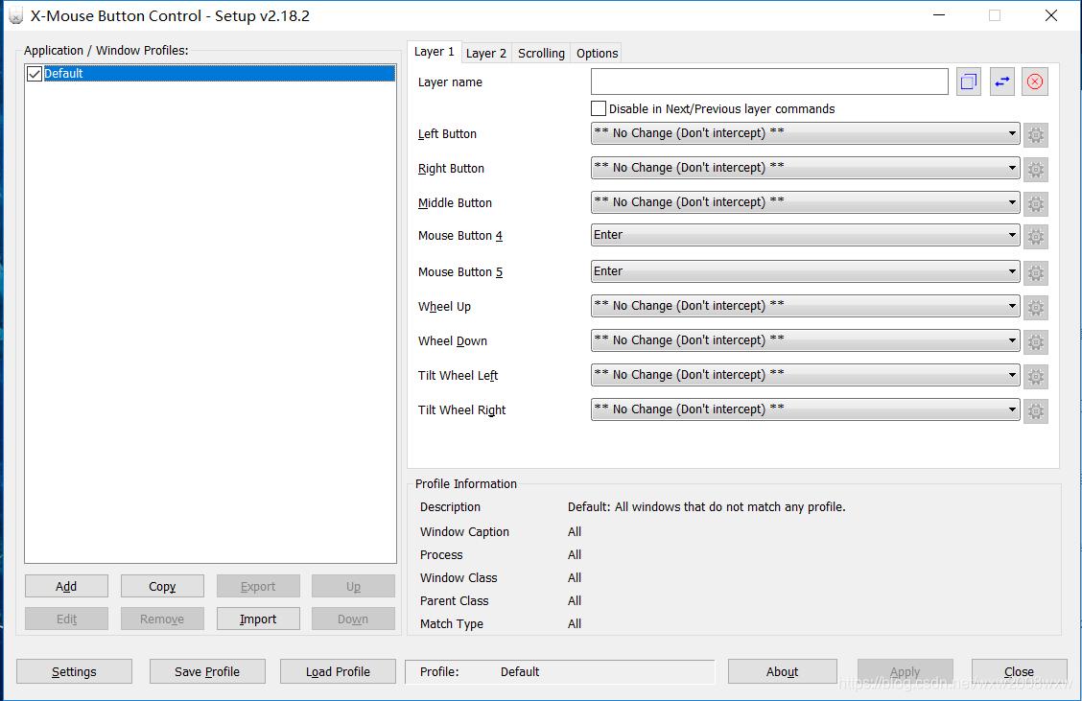Open the Scrolling tab
1082x701 pixels.
(x=541, y=53)
